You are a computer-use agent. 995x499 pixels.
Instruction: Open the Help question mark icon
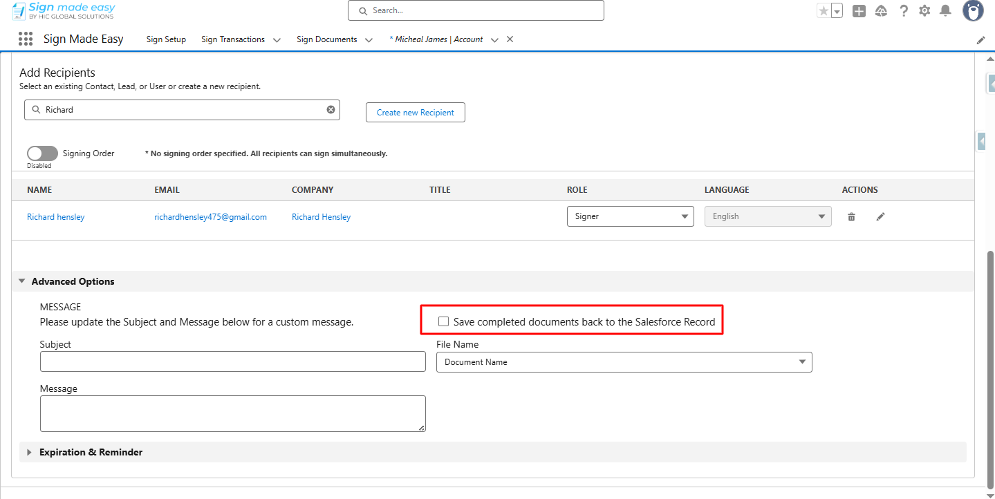903,11
